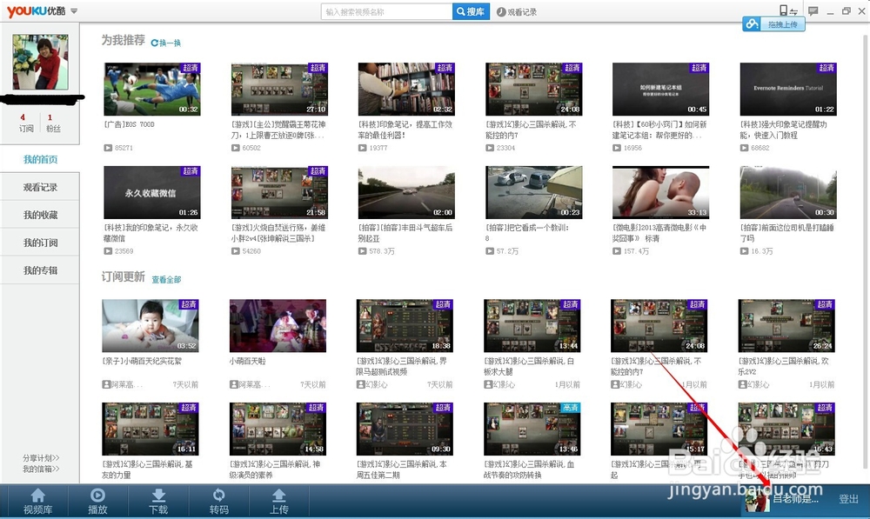
Task: Click the 拖拽上传 cloud upload button
Action: coord(773,23)
